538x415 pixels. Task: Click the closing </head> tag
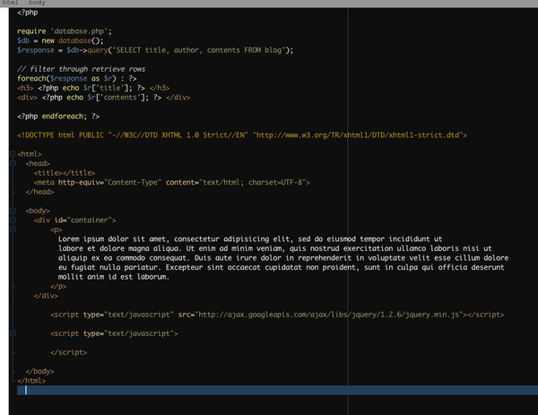pos(39,192)
